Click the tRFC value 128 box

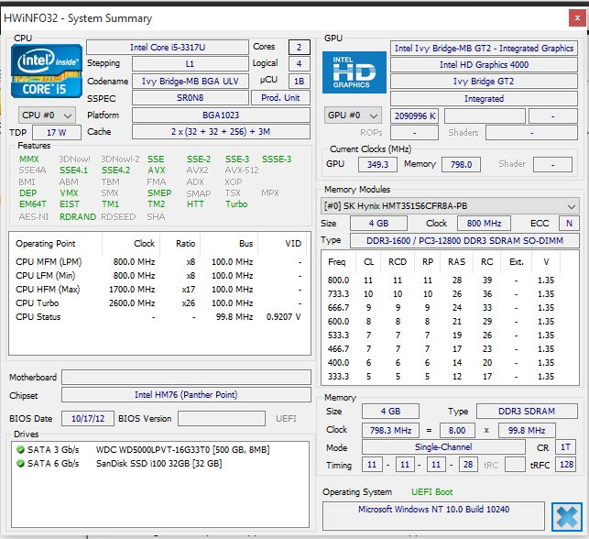[566, 465]
